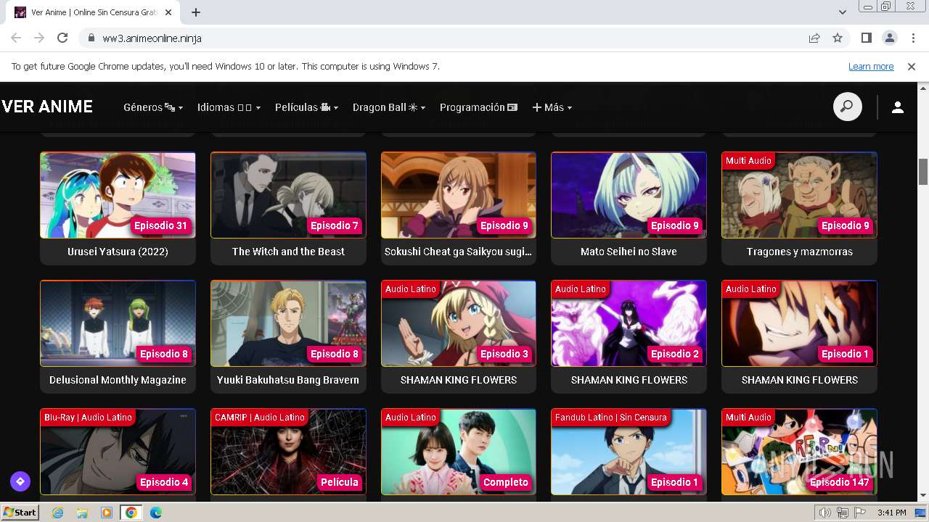The image size is (929, 522).
Task: Go back with browser back arrow
Action: click(16, 38)
